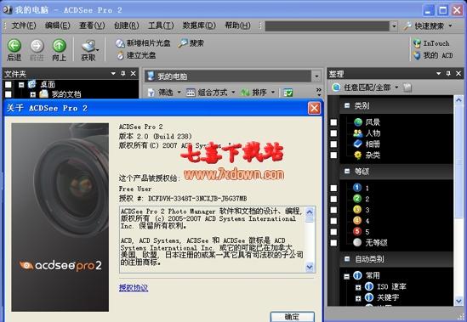The image size is (467, 322).
Task: Click the 组合方式 group-by icon
Action: pos(191,93)
